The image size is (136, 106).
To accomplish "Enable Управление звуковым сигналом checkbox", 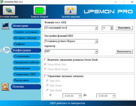I will (45, 76).
